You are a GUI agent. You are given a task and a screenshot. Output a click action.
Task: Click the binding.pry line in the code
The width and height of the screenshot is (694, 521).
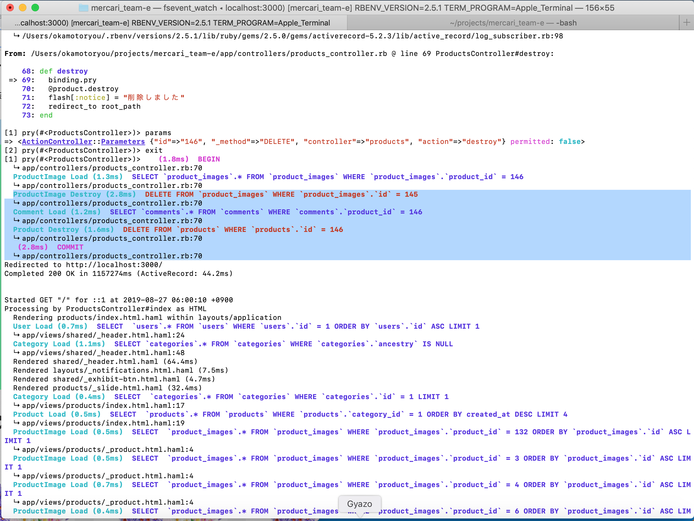72,80
